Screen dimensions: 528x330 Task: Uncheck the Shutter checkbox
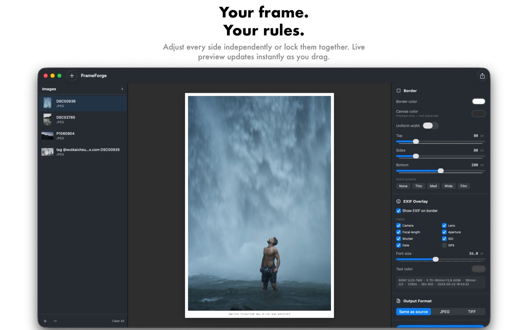(x=398, y=239)
